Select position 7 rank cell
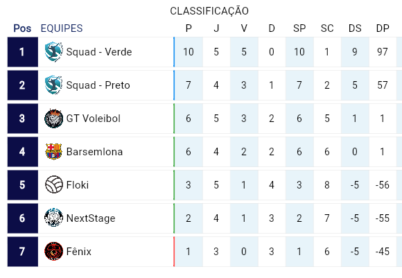 click(23, 252)
